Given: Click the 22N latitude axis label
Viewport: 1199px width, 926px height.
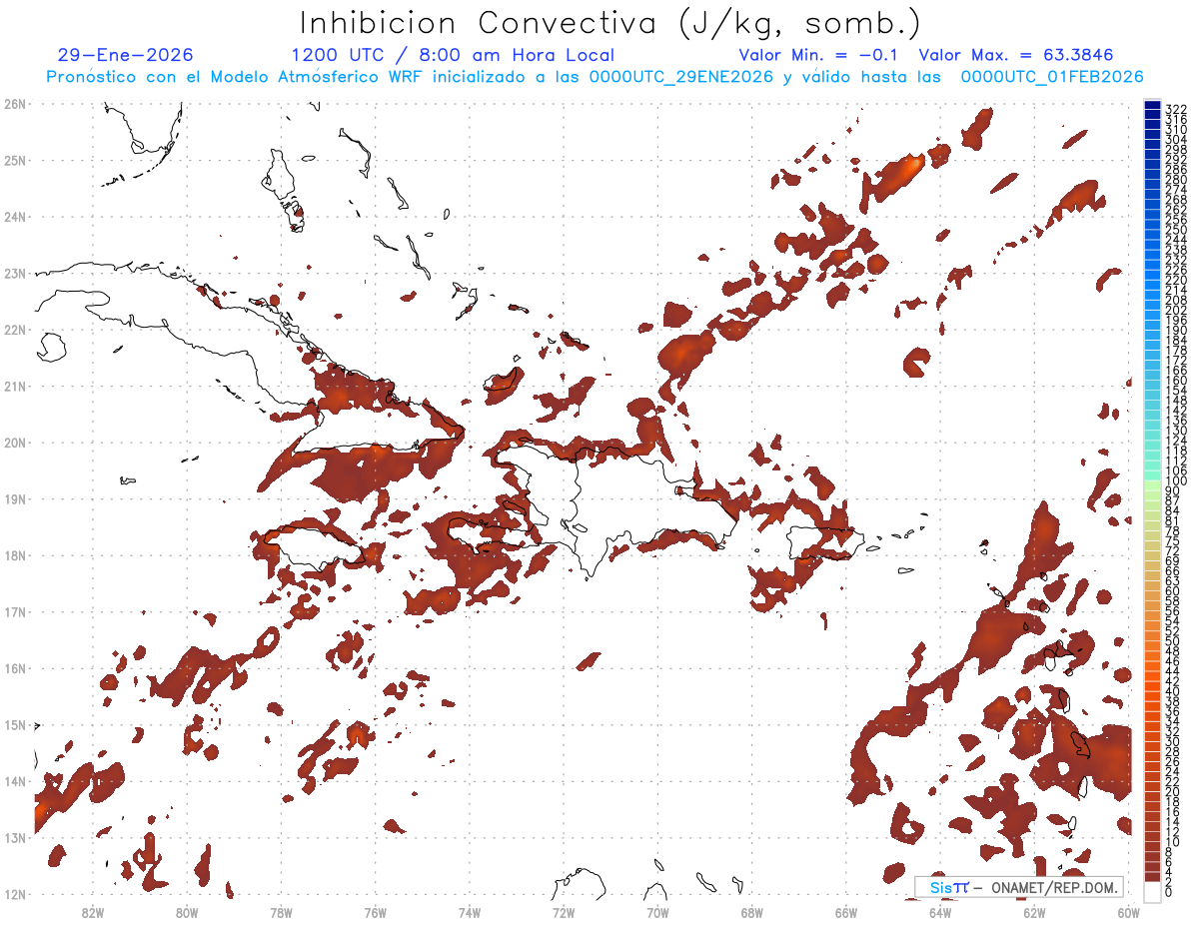Looking at the screenshot, I should pyautogui.click(x=15, y=330).
